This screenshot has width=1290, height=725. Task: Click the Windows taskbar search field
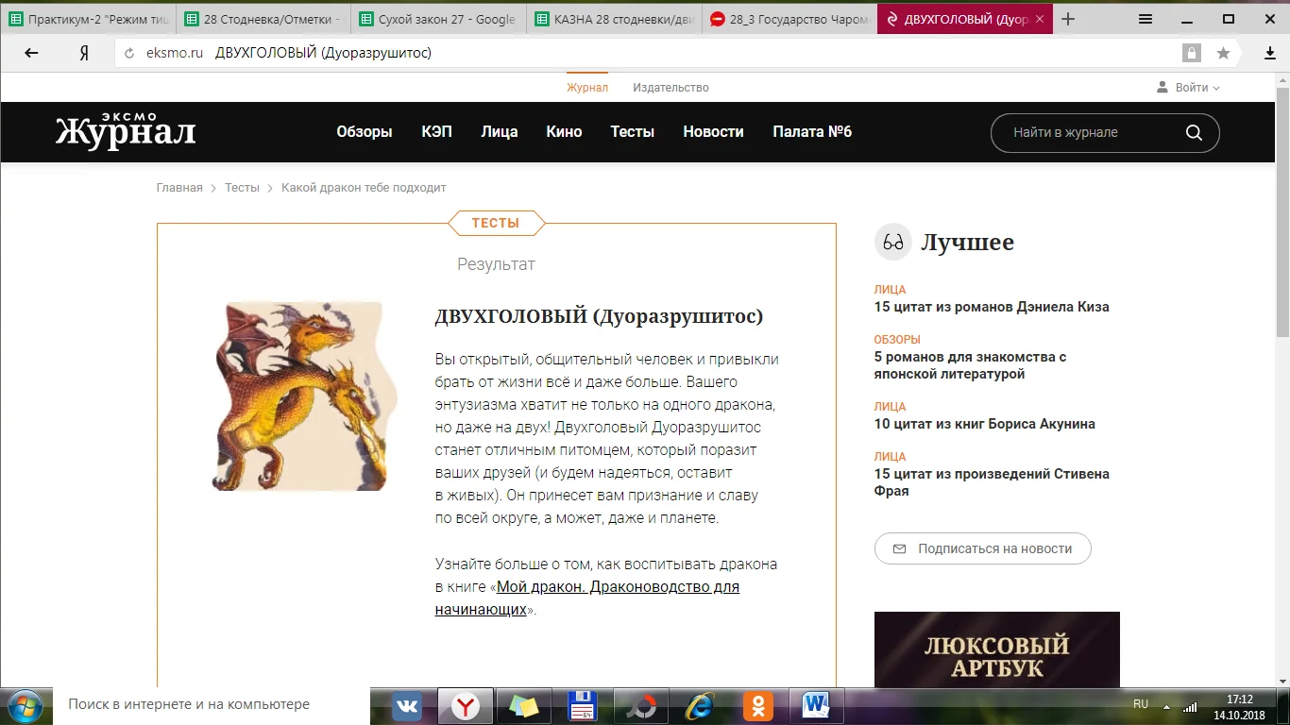212,704
